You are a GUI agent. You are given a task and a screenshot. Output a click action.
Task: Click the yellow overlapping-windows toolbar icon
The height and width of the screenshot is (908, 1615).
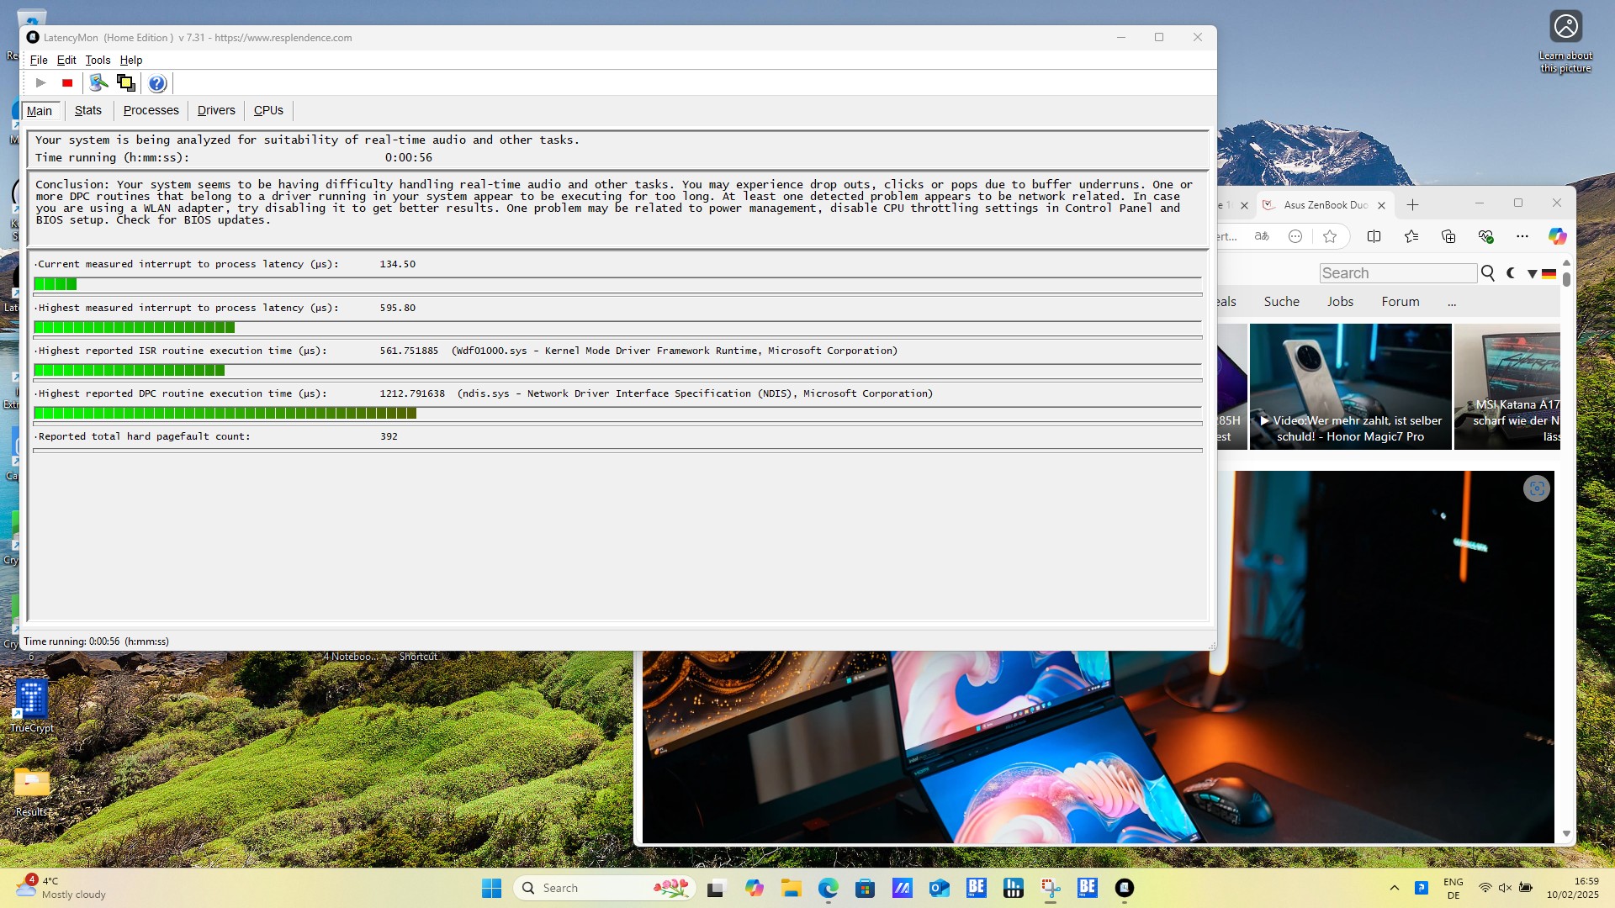pyautogui.click(x=125, y=82)
